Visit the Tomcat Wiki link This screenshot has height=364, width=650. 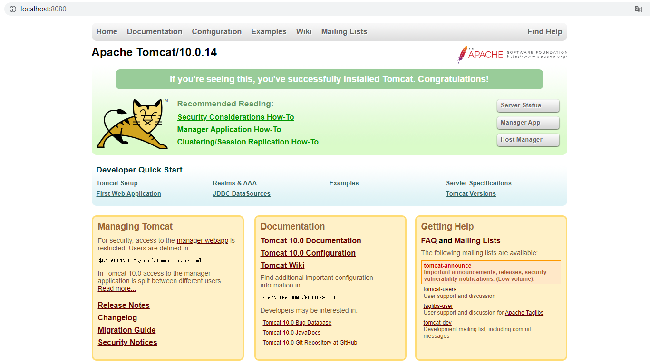[282, 266]
